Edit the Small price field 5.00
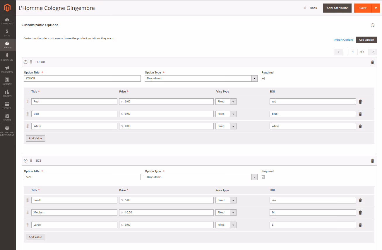The image size is (382, 250). coord(166,200)
